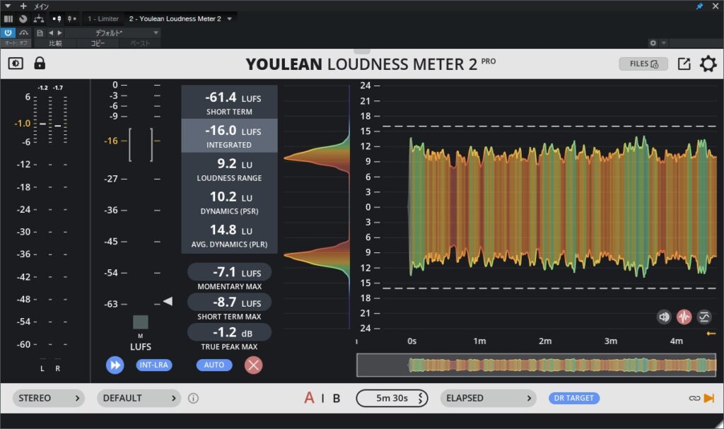724x429 pixels.
Task: Select state B
Action: pos(337,399)
